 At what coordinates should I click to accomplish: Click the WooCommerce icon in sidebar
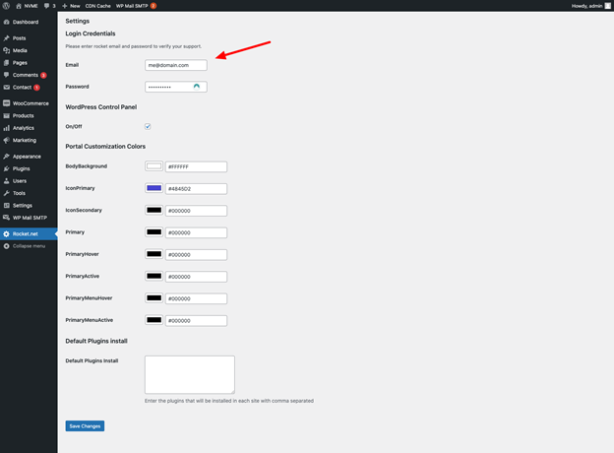[x=6, y=103]
